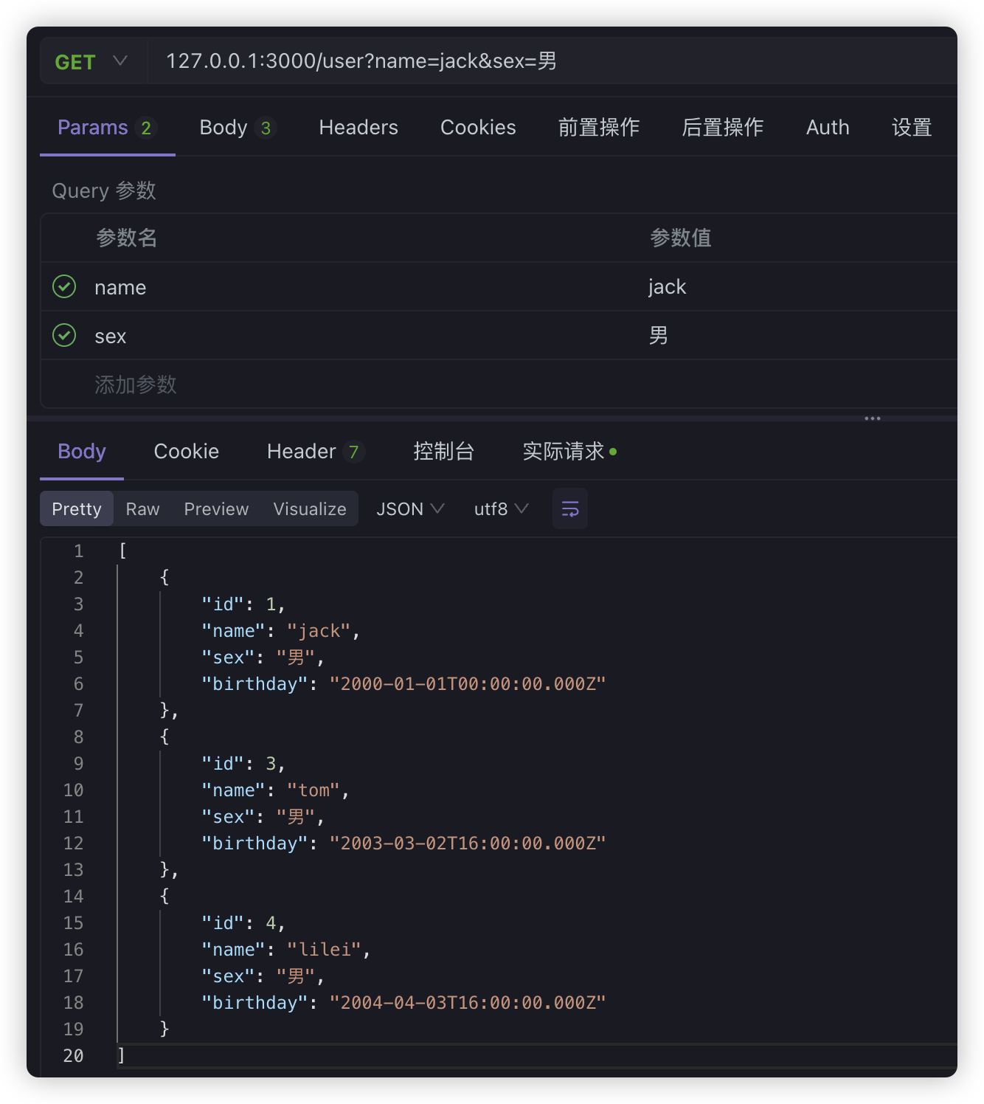Open the 前置操作 pre-request tab

coord(598,128)
